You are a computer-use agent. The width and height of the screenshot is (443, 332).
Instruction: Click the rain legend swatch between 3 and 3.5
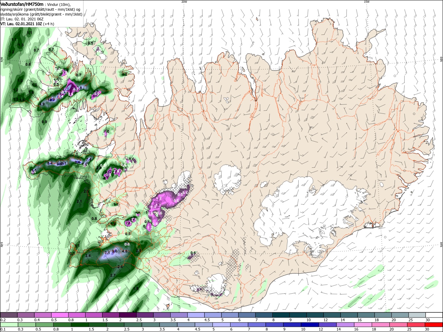click(151, 325)
